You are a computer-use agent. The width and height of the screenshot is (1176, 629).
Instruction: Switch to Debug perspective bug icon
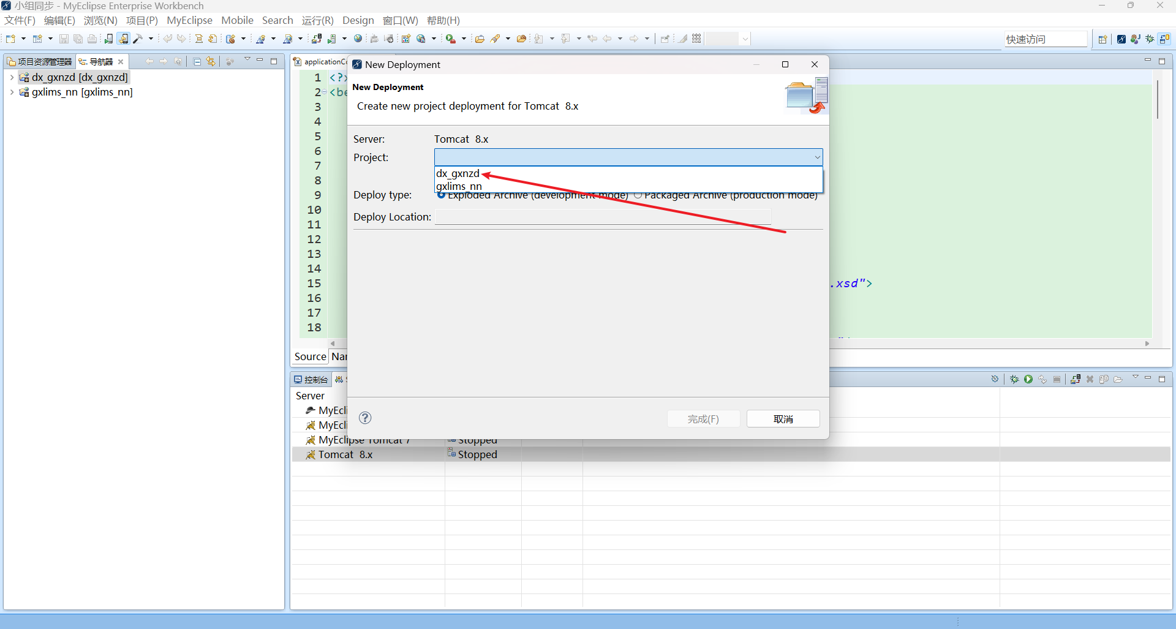point(1150,39)
